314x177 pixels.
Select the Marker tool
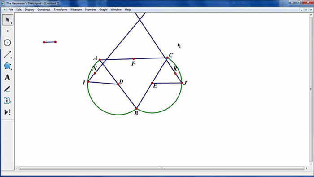[8, 89]
